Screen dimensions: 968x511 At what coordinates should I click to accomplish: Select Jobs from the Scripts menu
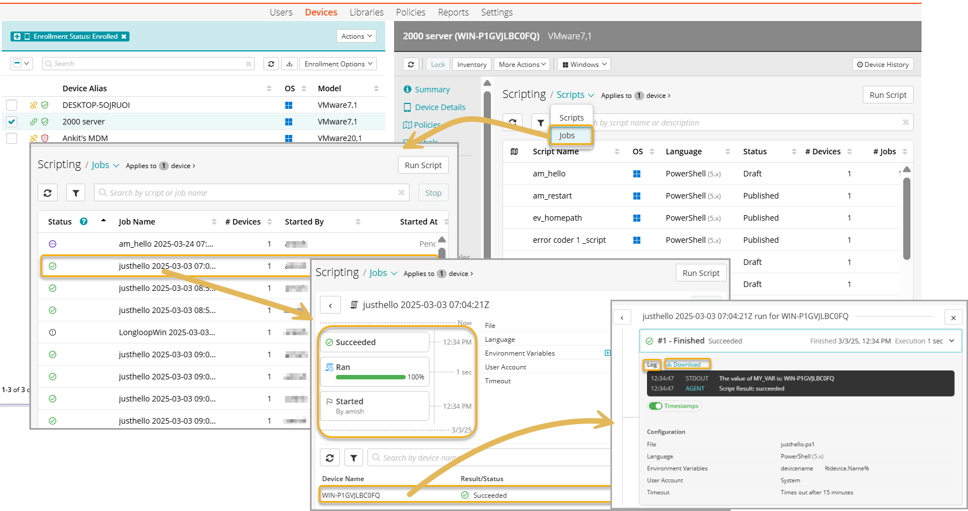(x=567, y=135)
